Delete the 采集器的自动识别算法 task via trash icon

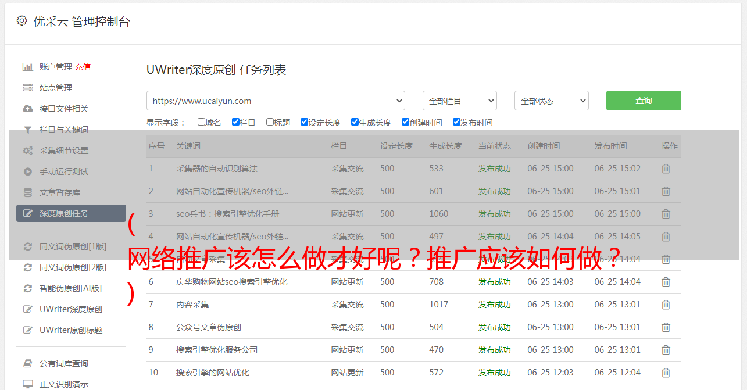point(666,169)
